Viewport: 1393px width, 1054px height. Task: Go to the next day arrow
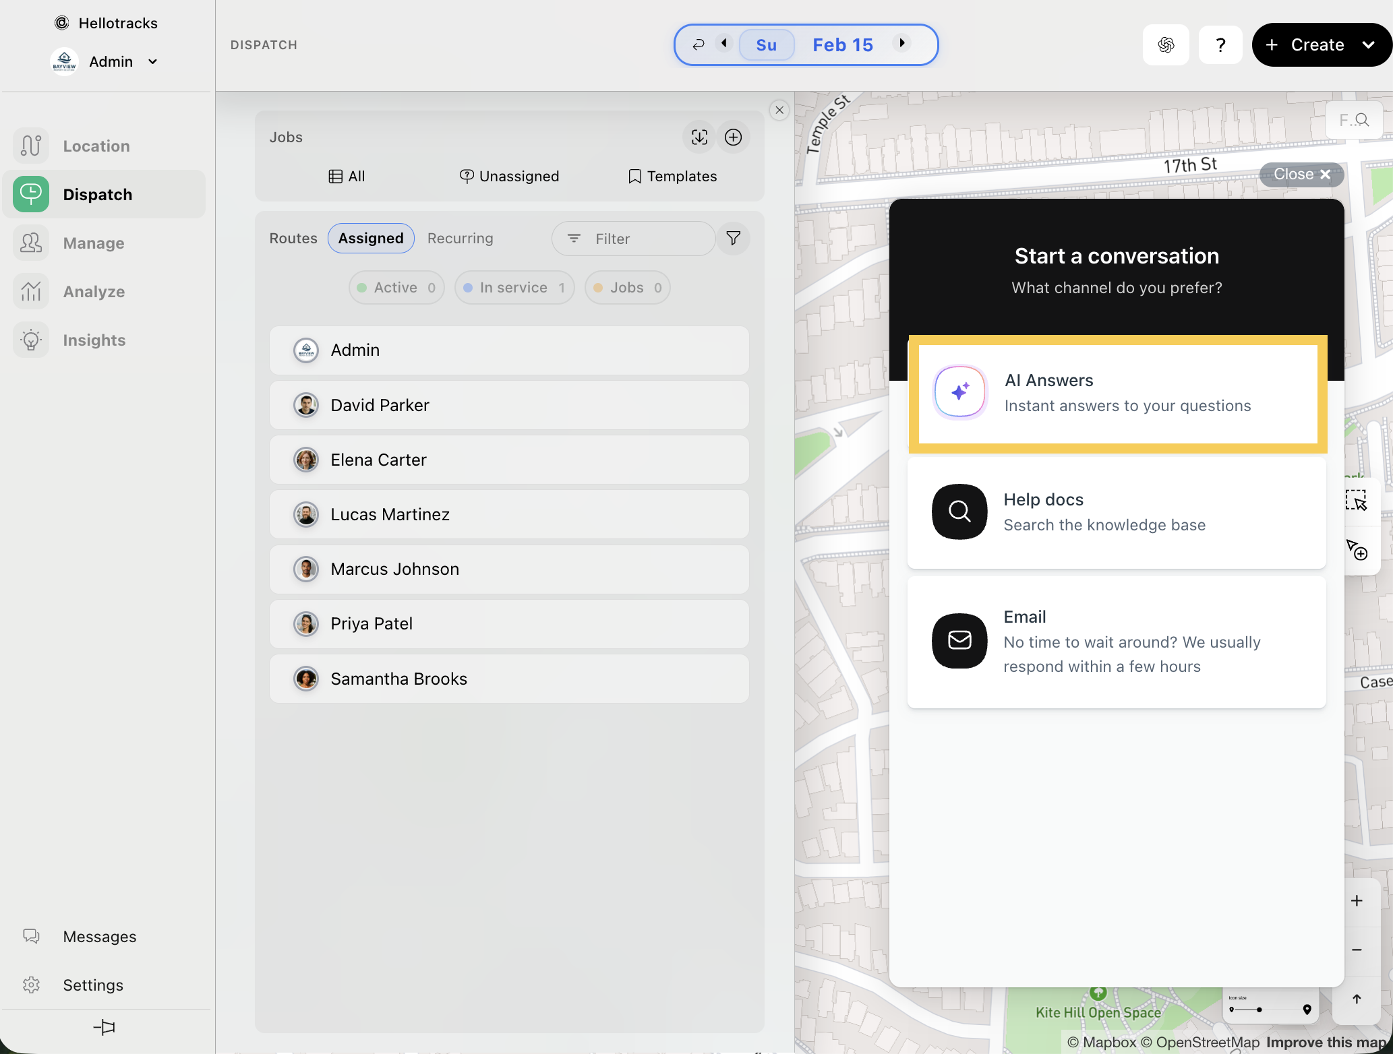[901, 44]
